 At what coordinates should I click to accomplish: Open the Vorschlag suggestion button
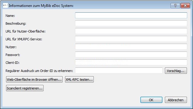point(176,71)
